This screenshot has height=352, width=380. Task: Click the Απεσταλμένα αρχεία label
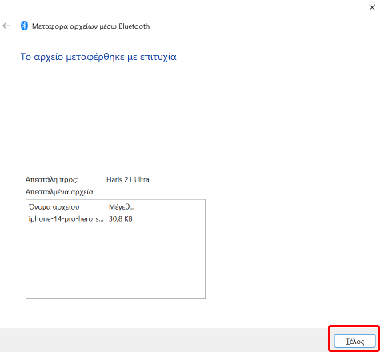tap(60, 192)
